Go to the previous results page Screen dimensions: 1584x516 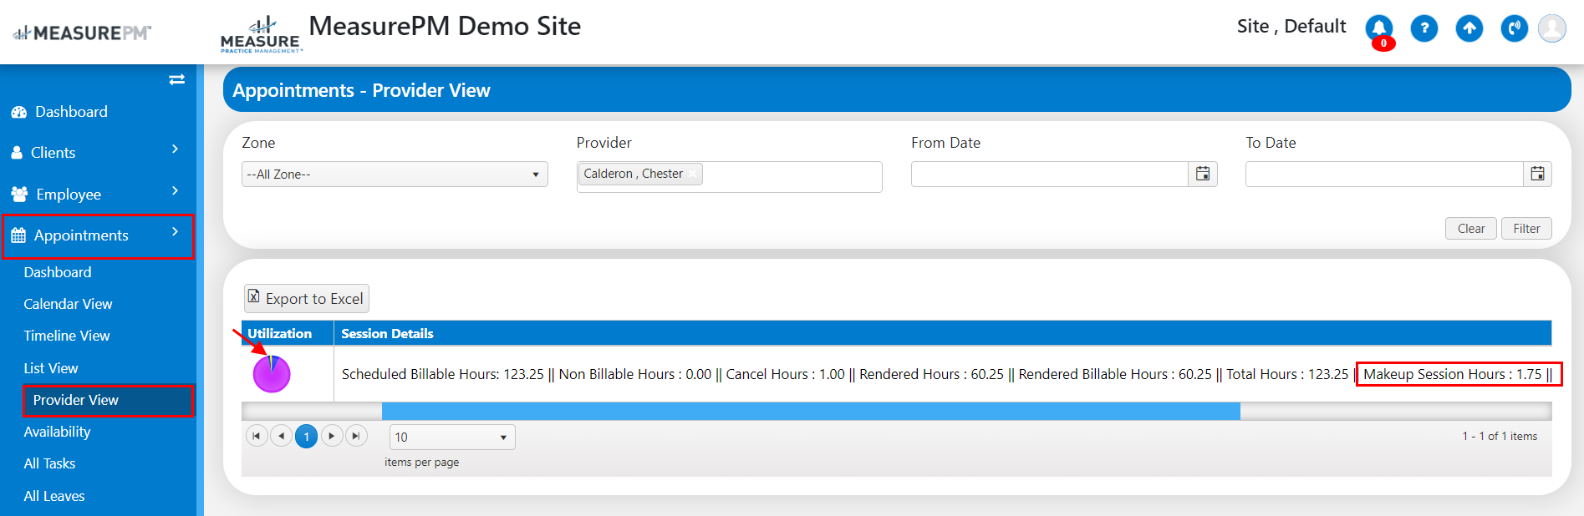click(282, 436)
